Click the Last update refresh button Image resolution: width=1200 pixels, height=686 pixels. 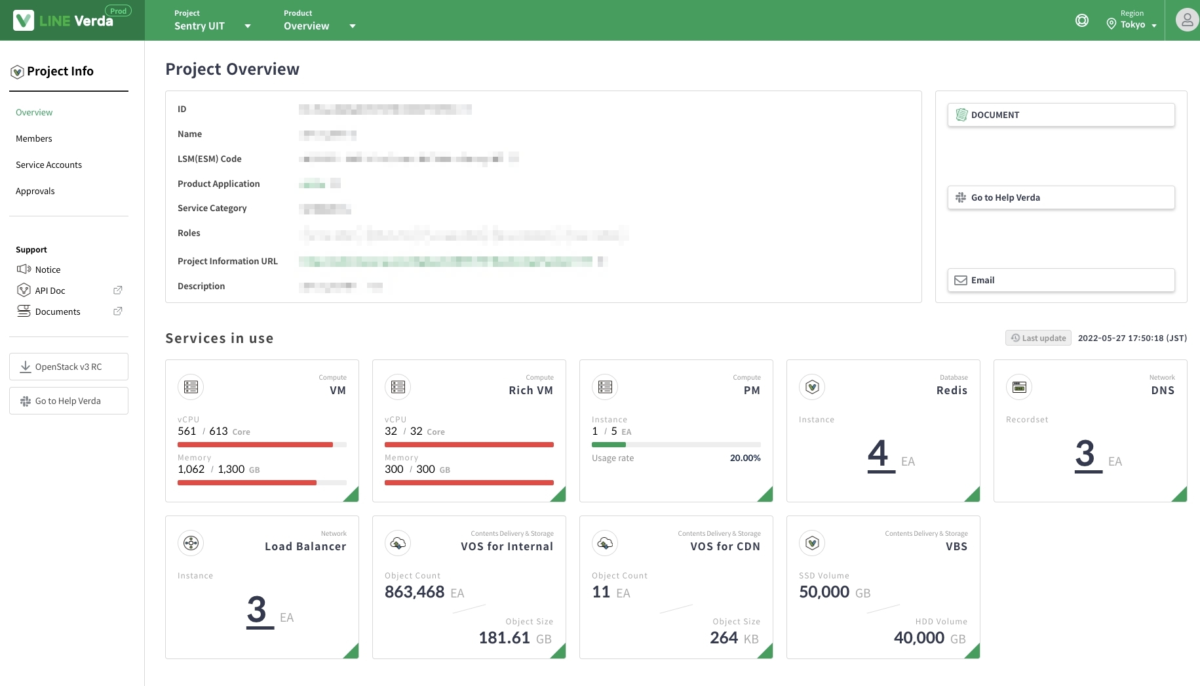tap(1038, 338)
